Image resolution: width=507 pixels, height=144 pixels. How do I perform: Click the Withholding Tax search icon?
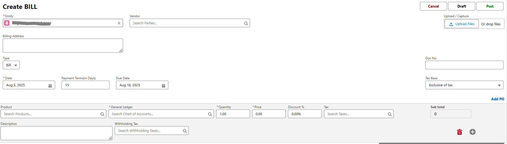(x=185, y=131)
